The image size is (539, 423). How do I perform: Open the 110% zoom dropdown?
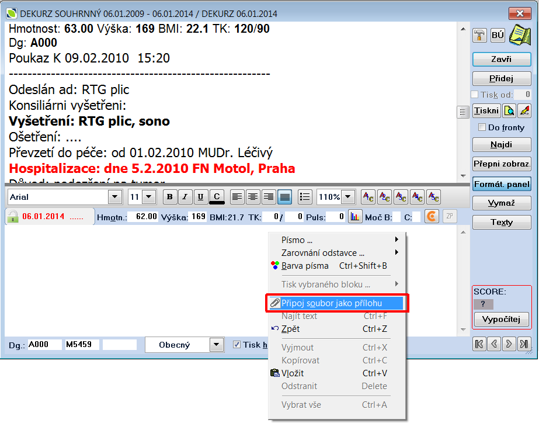(x=348, y=197)
